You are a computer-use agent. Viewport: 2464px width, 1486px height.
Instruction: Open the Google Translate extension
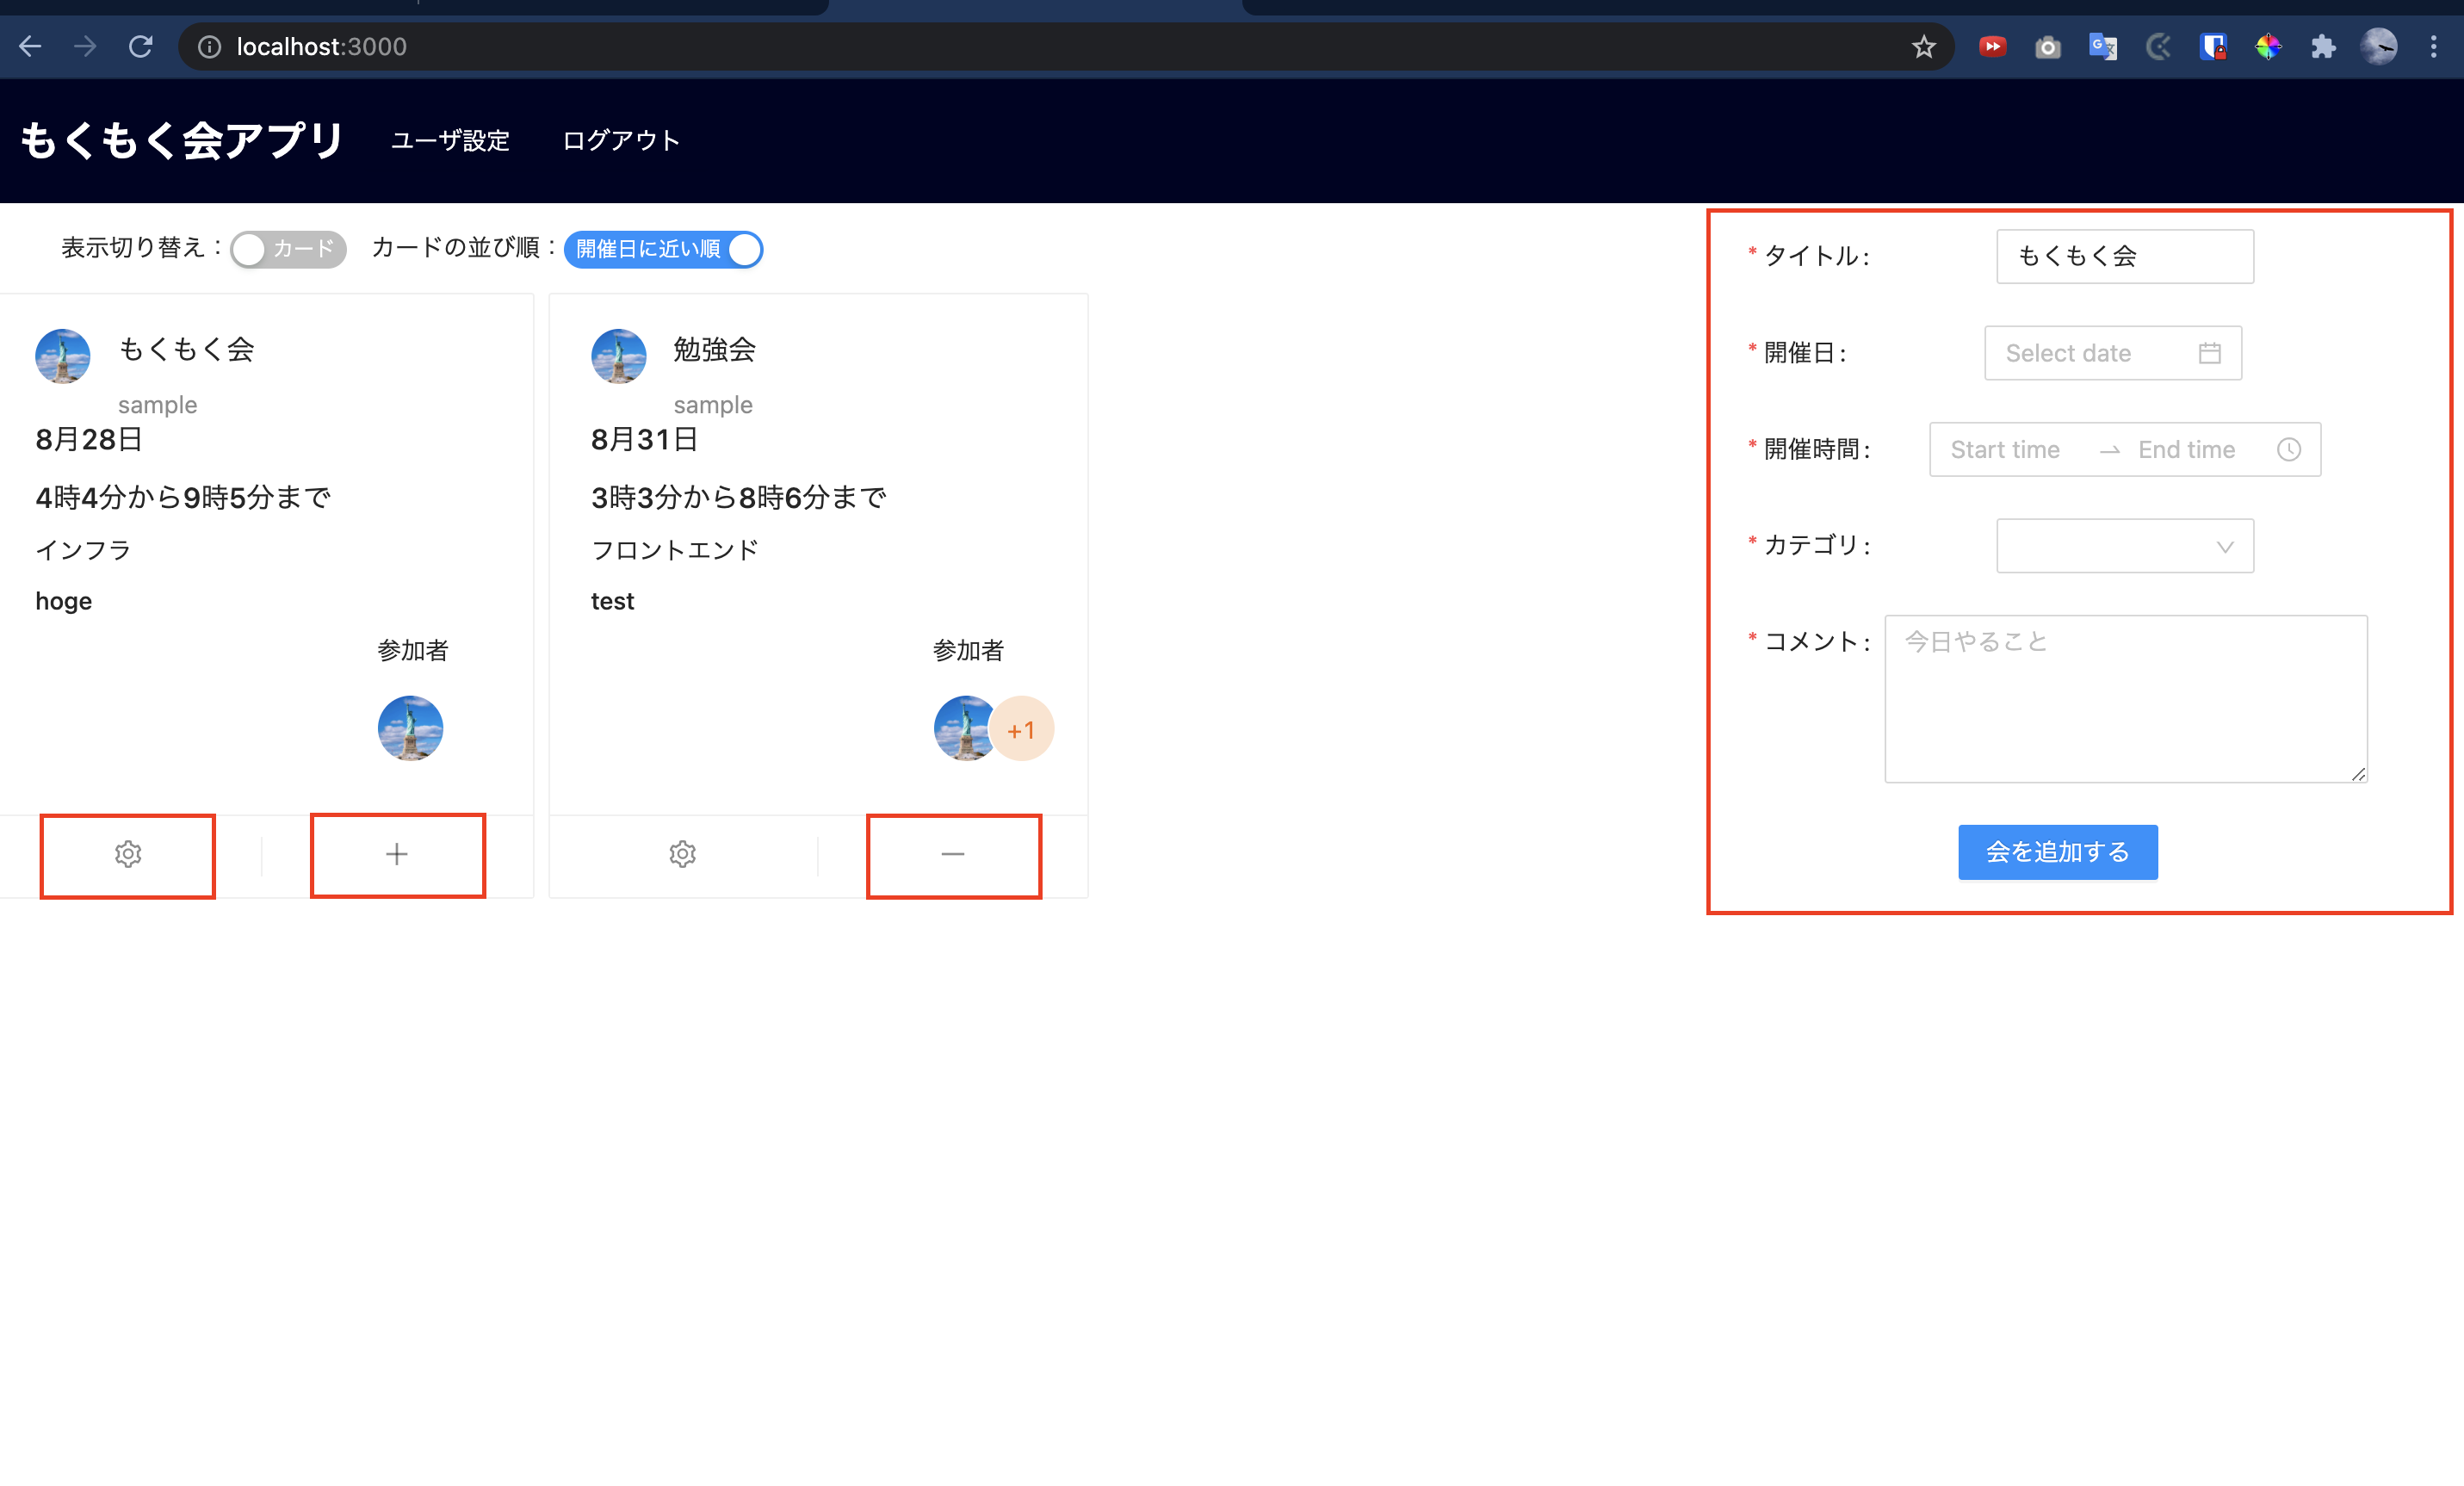coord(2103,47)
